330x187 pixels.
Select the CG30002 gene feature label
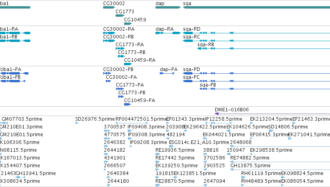point(114,3)
